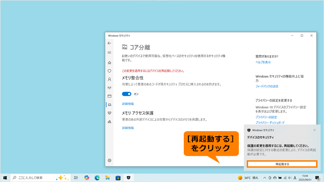
Task: Launch Microsoft Edge from the taskbar
Action: click(97, 178)
